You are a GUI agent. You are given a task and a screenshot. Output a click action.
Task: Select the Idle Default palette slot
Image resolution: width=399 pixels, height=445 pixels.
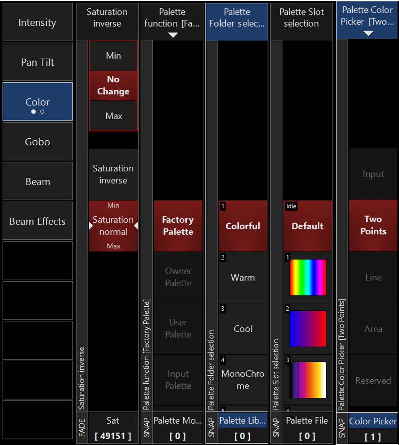coord(308,226)
